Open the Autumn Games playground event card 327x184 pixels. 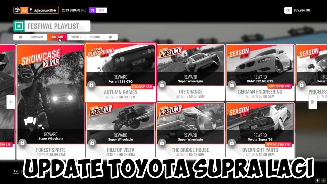tap(121, 73)
